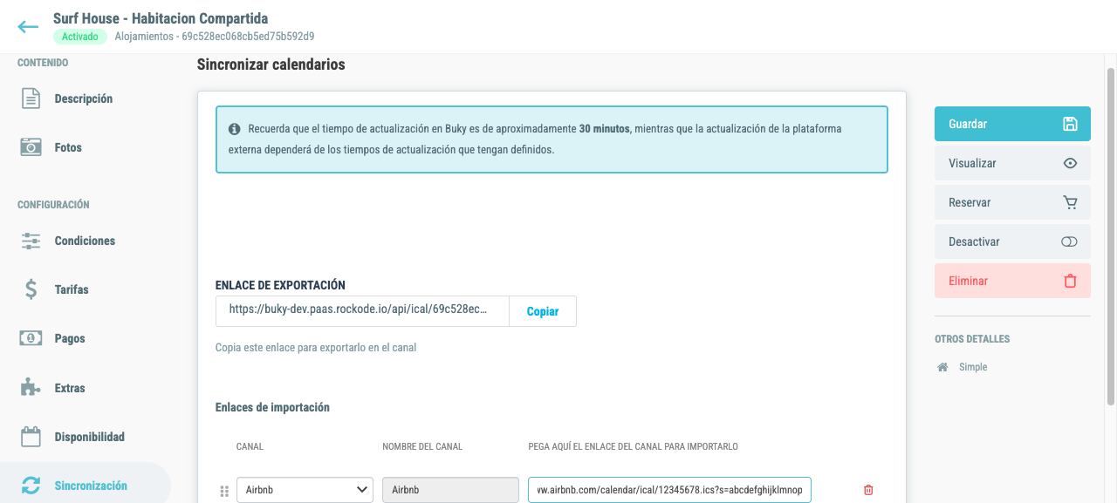Click the eye icon on Visualizar
Screen dimensions: 1117x503
(x=1070, y=163)
